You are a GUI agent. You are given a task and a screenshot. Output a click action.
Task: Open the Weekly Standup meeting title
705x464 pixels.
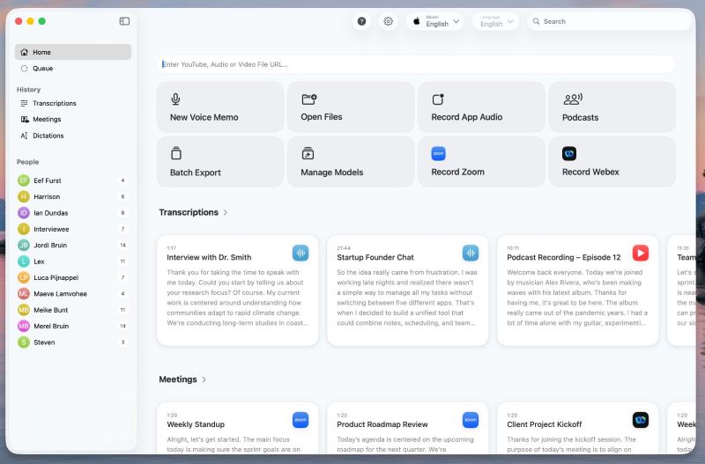196,424
